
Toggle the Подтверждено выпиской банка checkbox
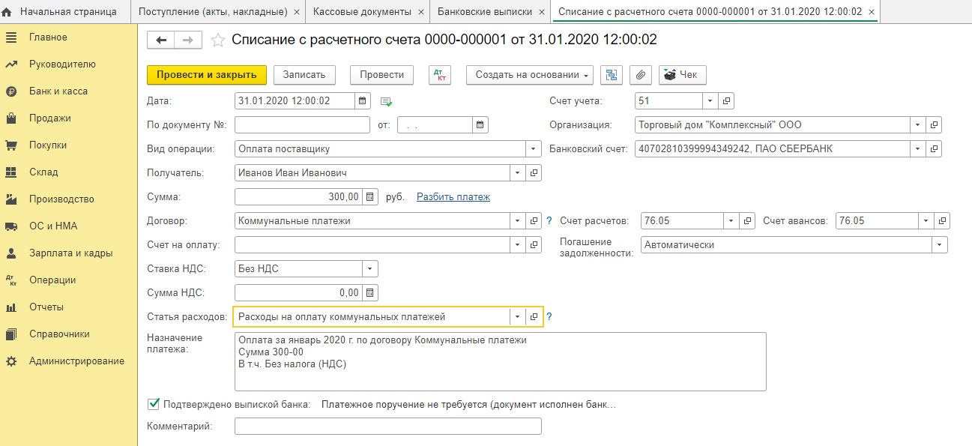point(154,405)
